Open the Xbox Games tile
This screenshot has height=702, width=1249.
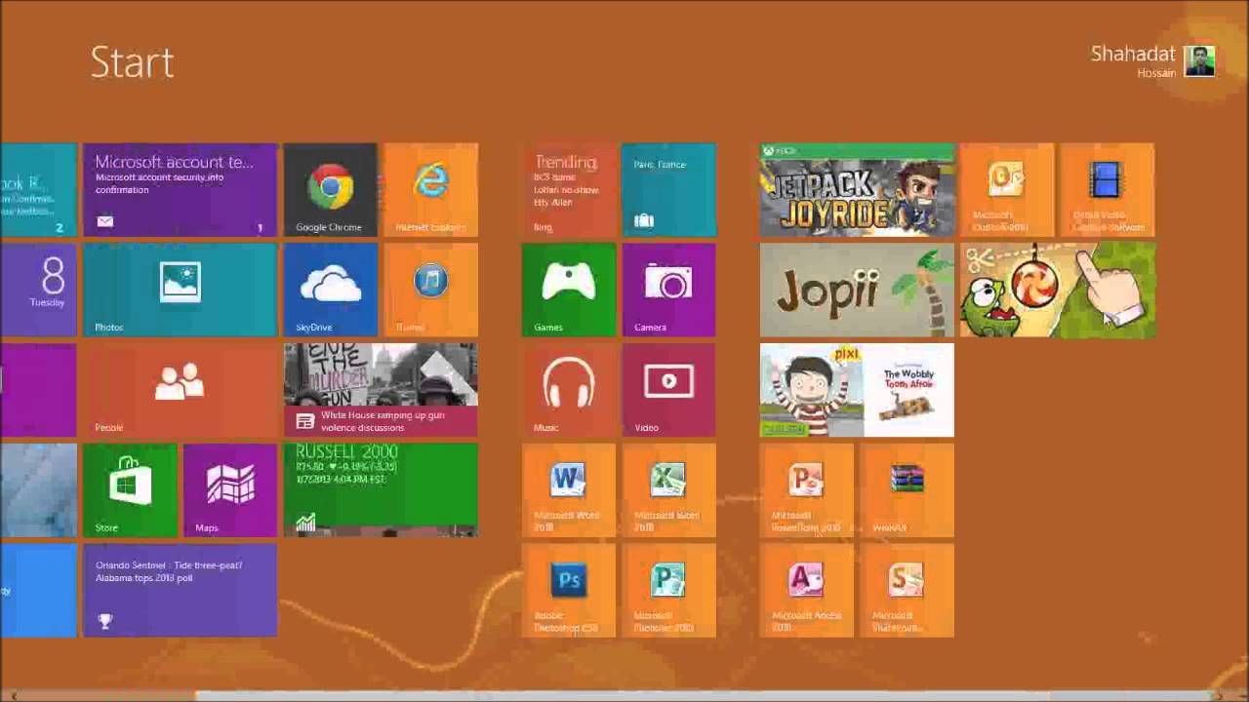(569, 291)
